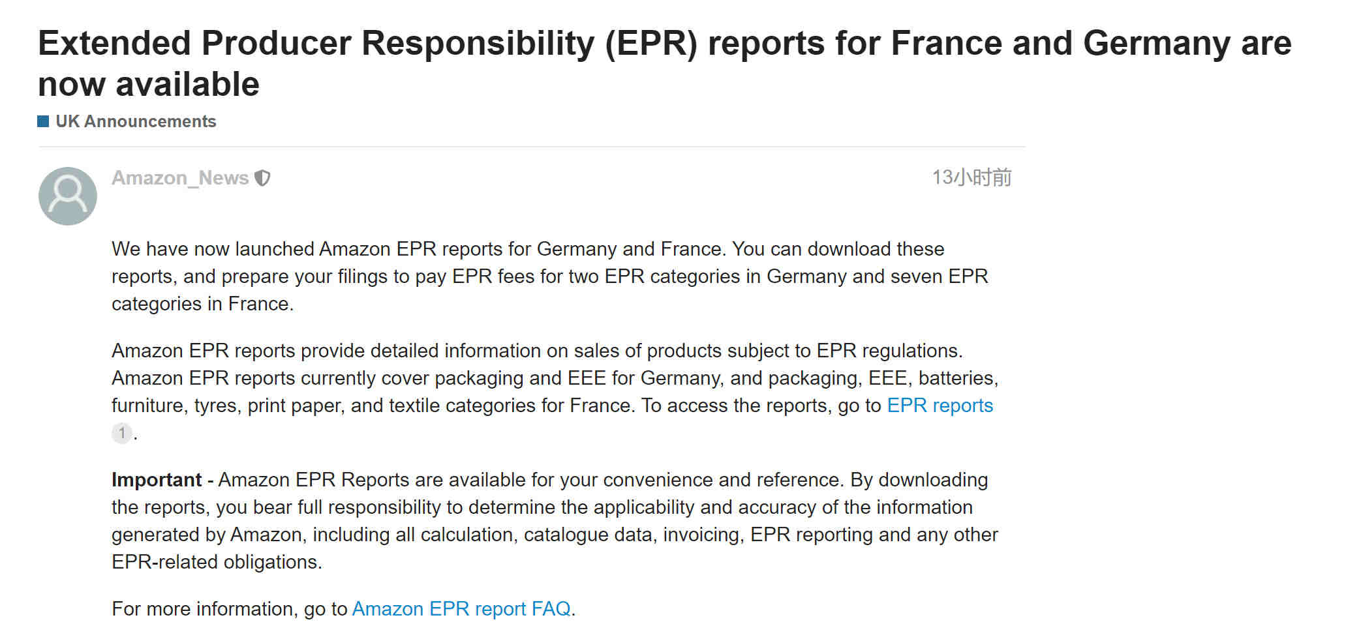Open the Amazon EPR report FAQ link

click(461, 609)
